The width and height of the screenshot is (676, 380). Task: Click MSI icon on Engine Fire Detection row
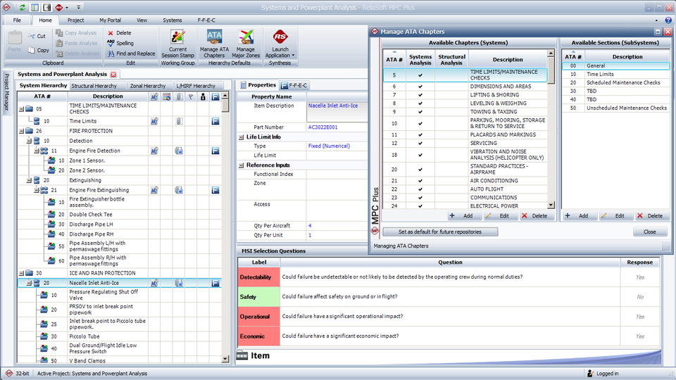point(154,151)
